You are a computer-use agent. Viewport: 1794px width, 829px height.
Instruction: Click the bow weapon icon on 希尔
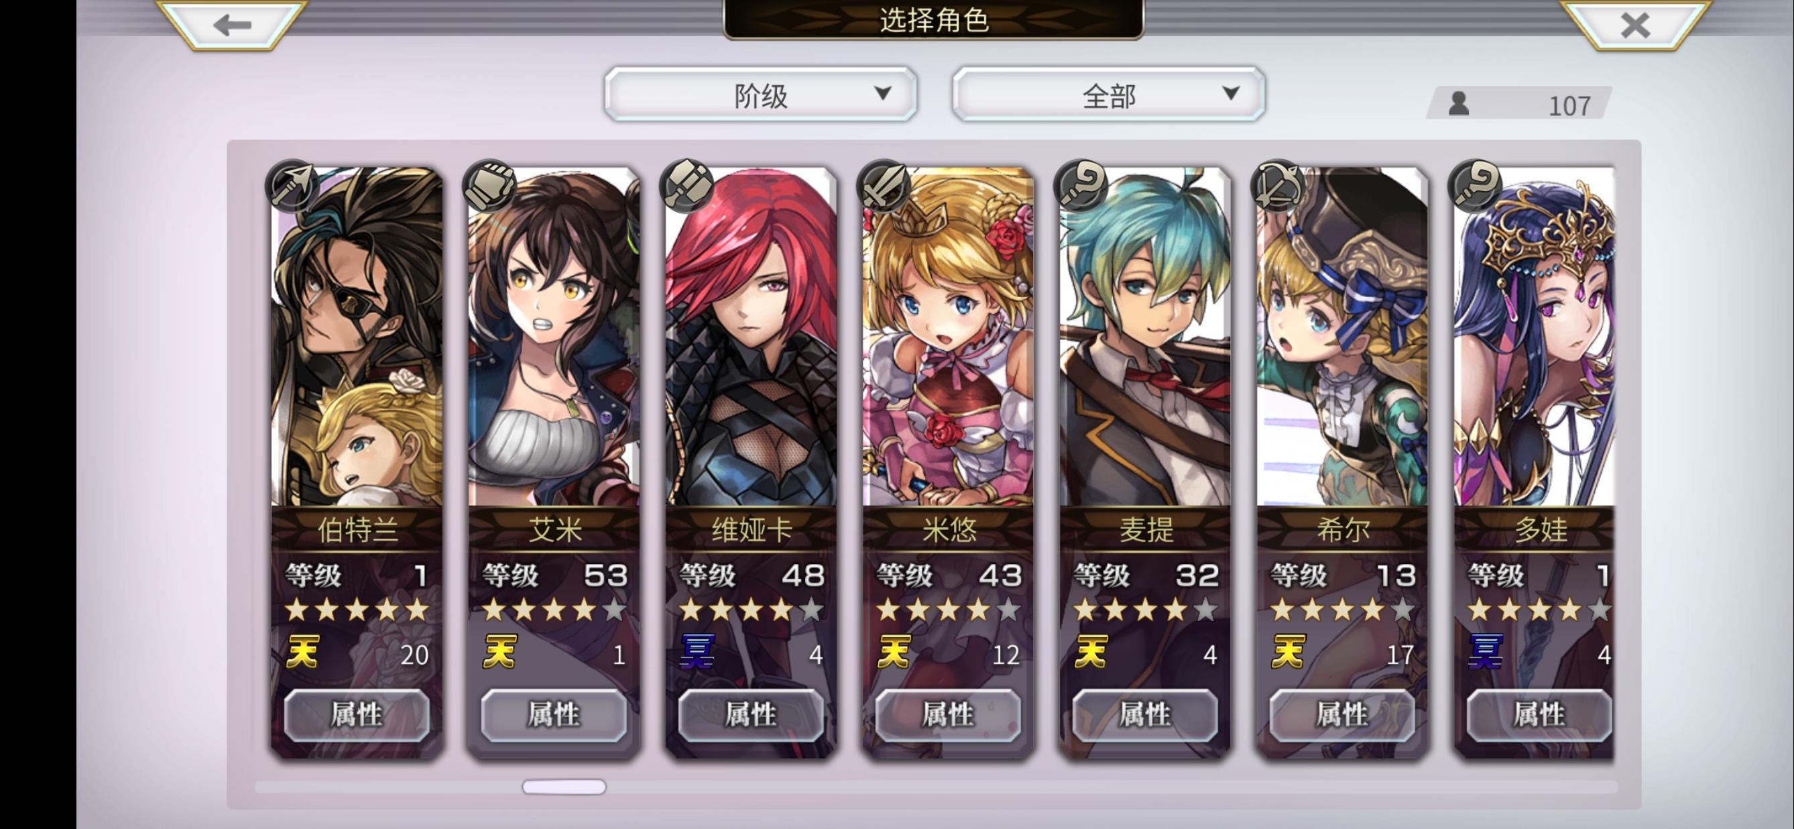click(1278, 185)
